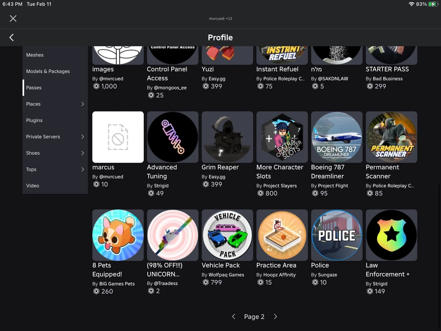Switch to Models & Packages category
The width and height of the screenshot is (441, 331).
tap(48, 71)
